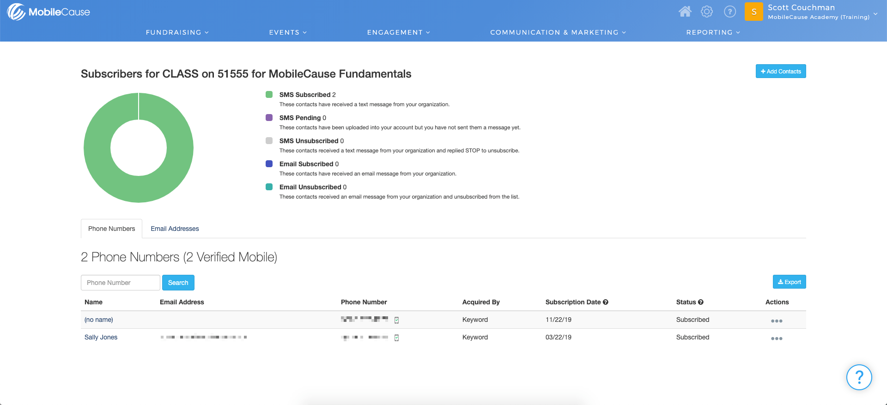Click the Email Subscribed blue swatch
This screenshot has width=887, height=405.
pos(269,164)
